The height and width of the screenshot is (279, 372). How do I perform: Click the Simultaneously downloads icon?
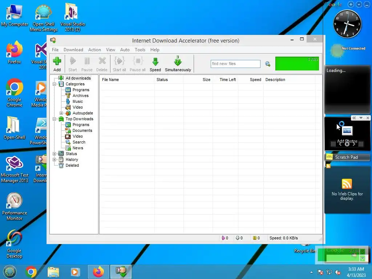click(x=178, y=64)
